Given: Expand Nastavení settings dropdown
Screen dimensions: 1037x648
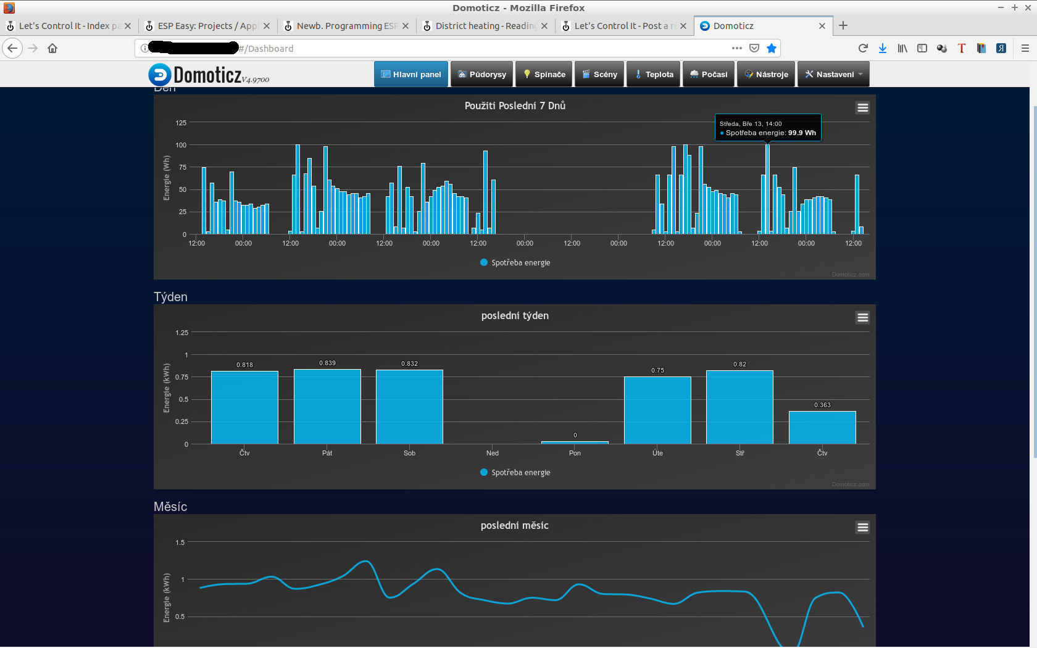Looking at the screenshot, I should [833, 74].
